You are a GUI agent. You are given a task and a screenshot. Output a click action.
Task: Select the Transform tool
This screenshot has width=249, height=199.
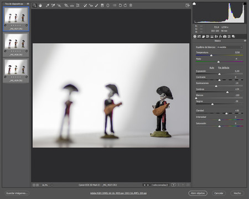(78, 6)
